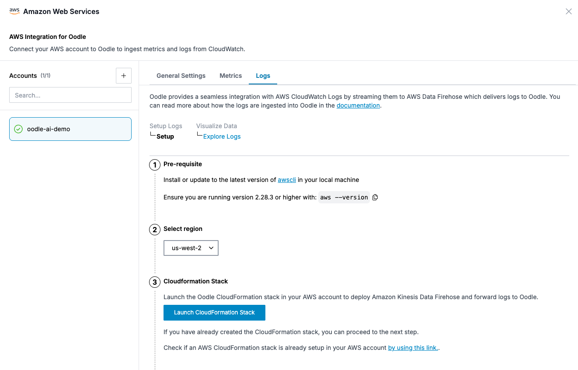Screen dimensions: 578x370
Task: Click the step 1 Pre-requisite circle
Action: [x=154, y=165]
